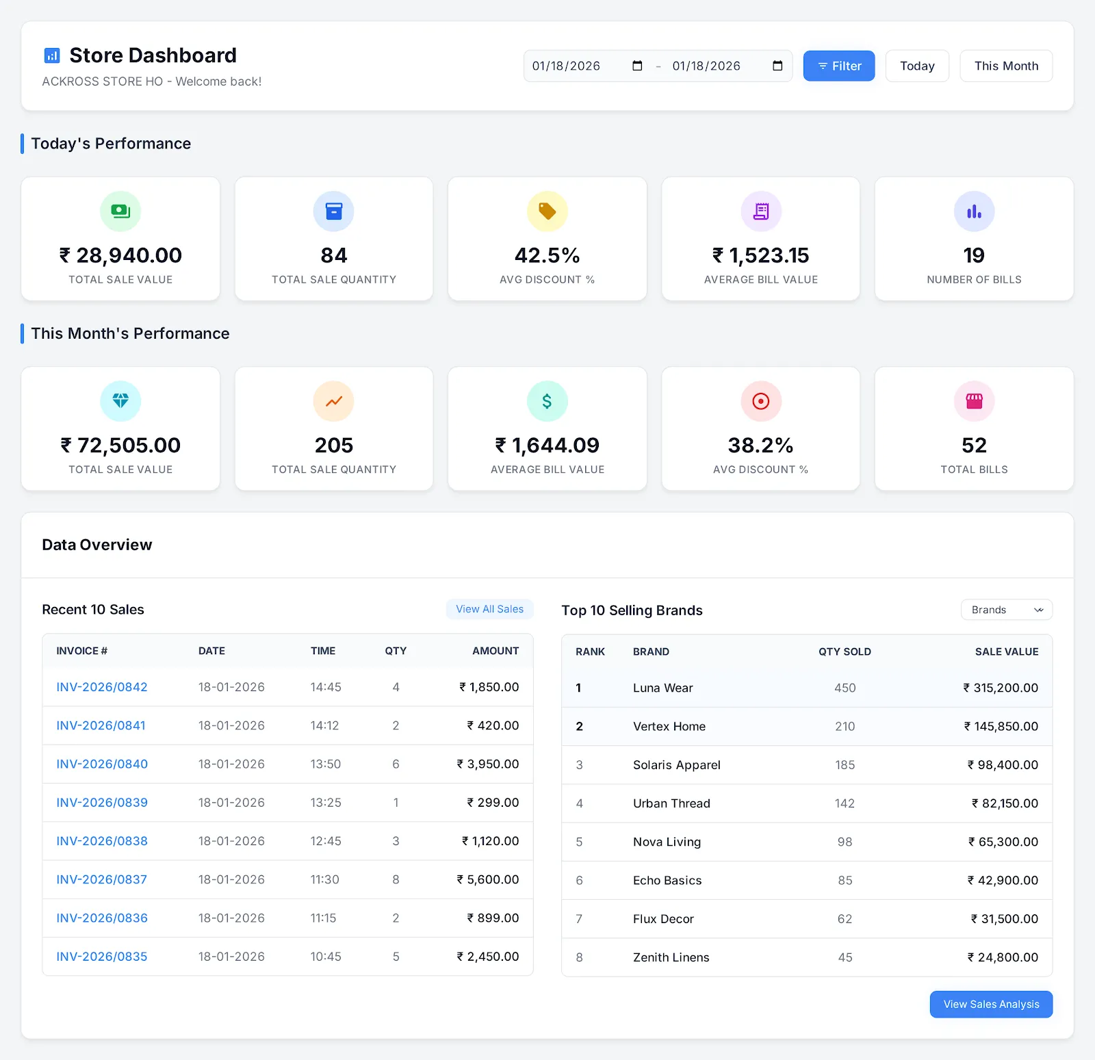Click the yellow tag icon on Avg Discount card
Screen dimensions: 1095x1060
[547, 211]
